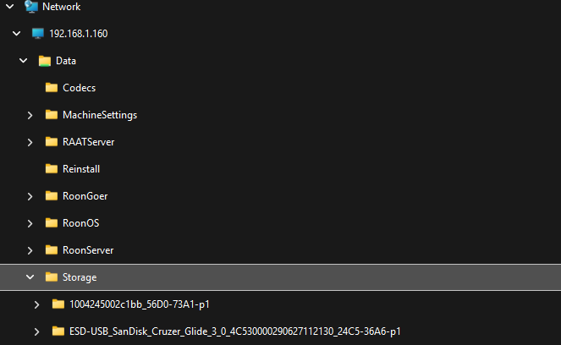Collapse the 192.168.1.160 node
Screen dimensions: 561x345
(x=16, y=34)
